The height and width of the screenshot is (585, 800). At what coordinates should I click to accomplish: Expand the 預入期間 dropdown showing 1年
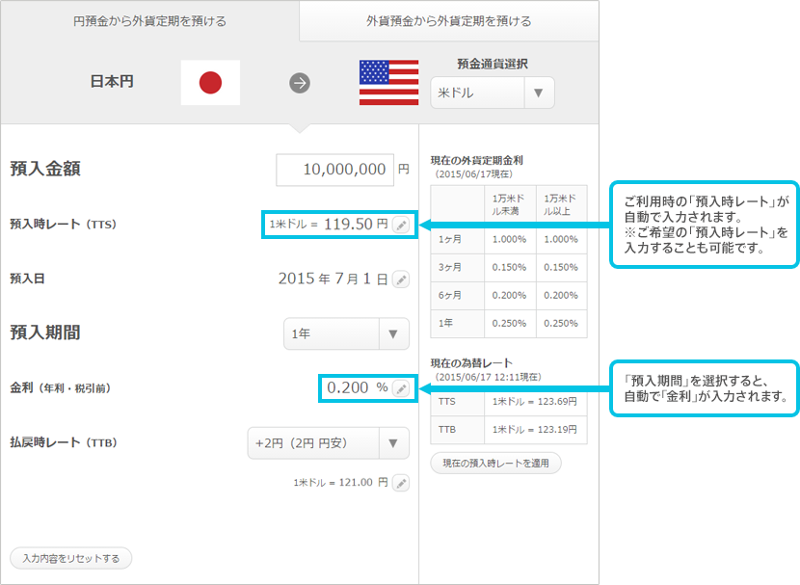point(346,334)
